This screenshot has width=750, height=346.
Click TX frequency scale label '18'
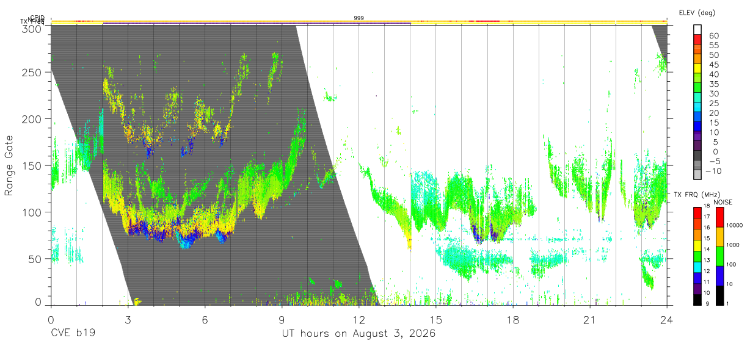click(707, 207)
